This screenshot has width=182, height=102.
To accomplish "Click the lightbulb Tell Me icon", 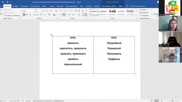I will (x=127, y=6).
